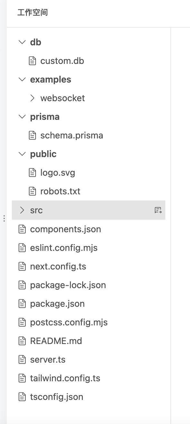
Task: Click the file icon beside components.json
Action: tap(22, 229)
